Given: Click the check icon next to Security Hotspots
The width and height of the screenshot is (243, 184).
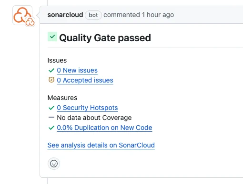Looking at the screenshot, I should (51, 108).
